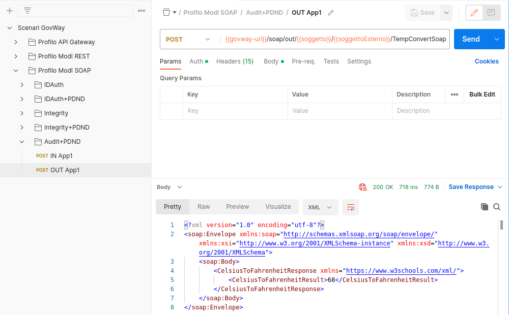Open the response Body section dropdown
Screen dimensions: 509x315
tap(180, 187)
